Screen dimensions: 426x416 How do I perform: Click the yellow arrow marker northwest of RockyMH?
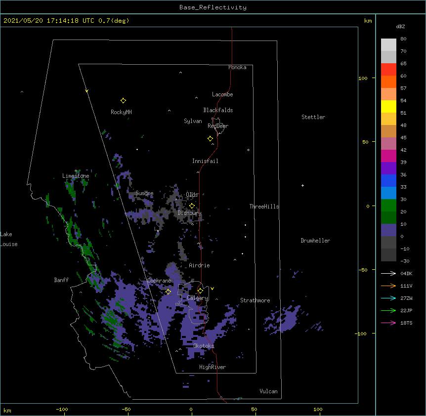point(86,91)
